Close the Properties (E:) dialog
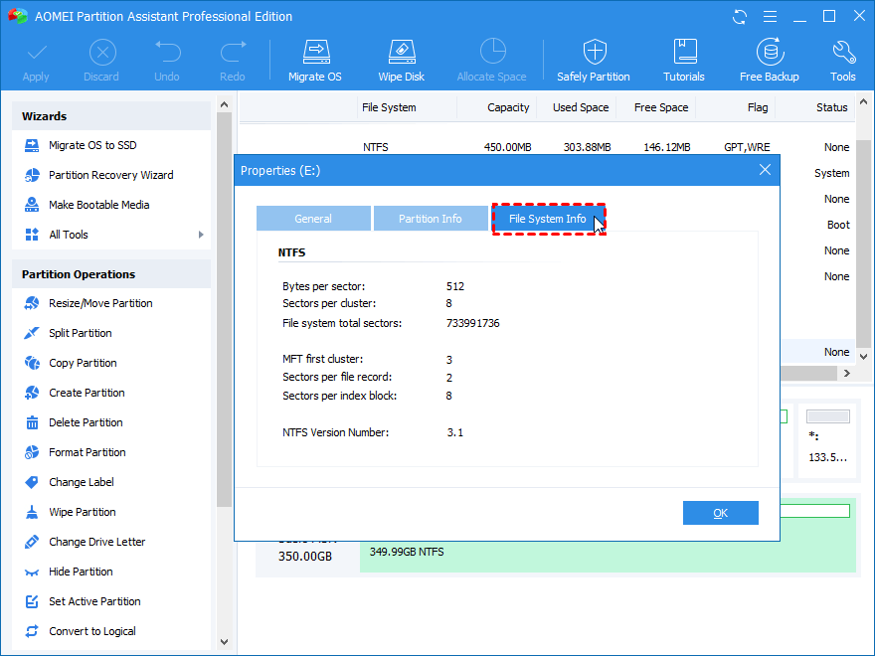Viewport: 875px width, 656px height. [765, 170]
